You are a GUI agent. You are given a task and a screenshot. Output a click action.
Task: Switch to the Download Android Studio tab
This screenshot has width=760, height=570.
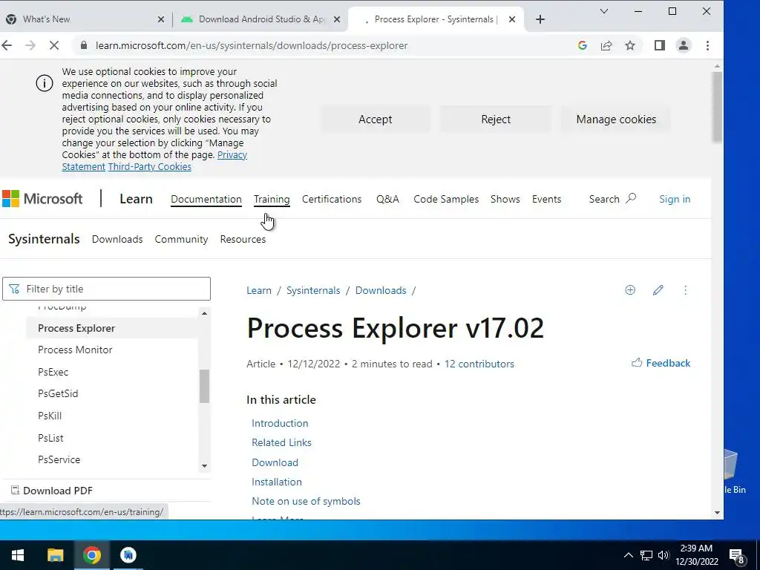pos(259,19)
